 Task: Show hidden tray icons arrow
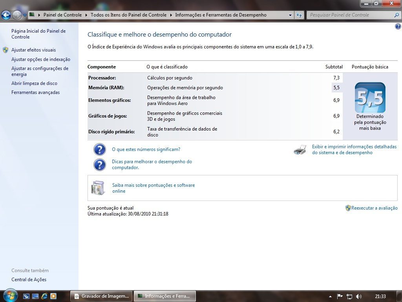click(x=330, y=296)
